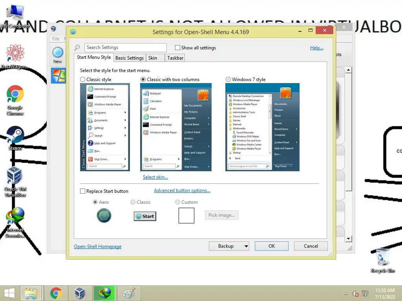This screenshot has height=301, width=402.
Task: Show hidden system tray icons
Action: [346, 294]
